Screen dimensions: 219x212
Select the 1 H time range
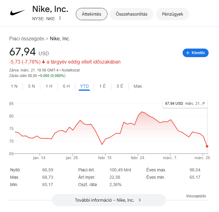click(x=49, y=86)
